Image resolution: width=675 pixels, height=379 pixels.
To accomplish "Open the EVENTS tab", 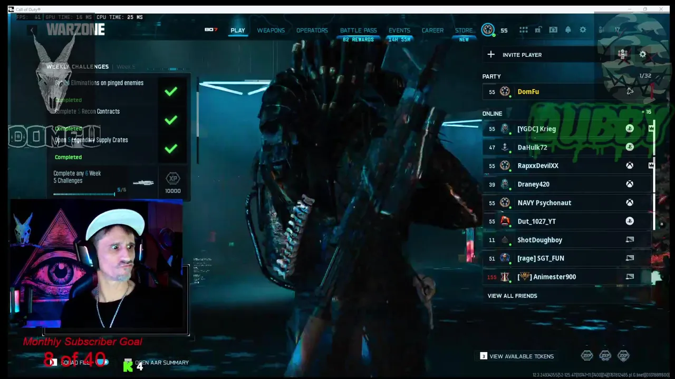I will (399, 31).
